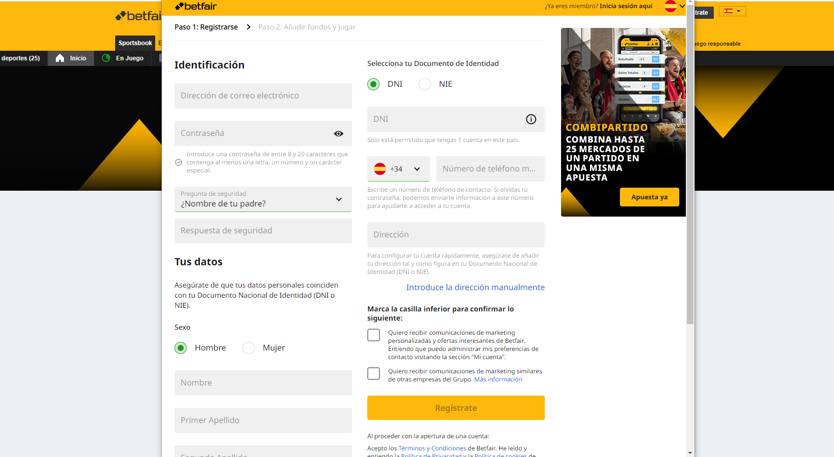Click the Apuesta ya button in the ad
Image resolution: width=834 pixels, height=457 pixels.
[x=649, y=197]
